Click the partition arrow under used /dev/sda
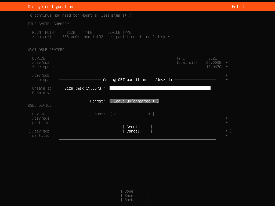 click(x=227, y=123)
